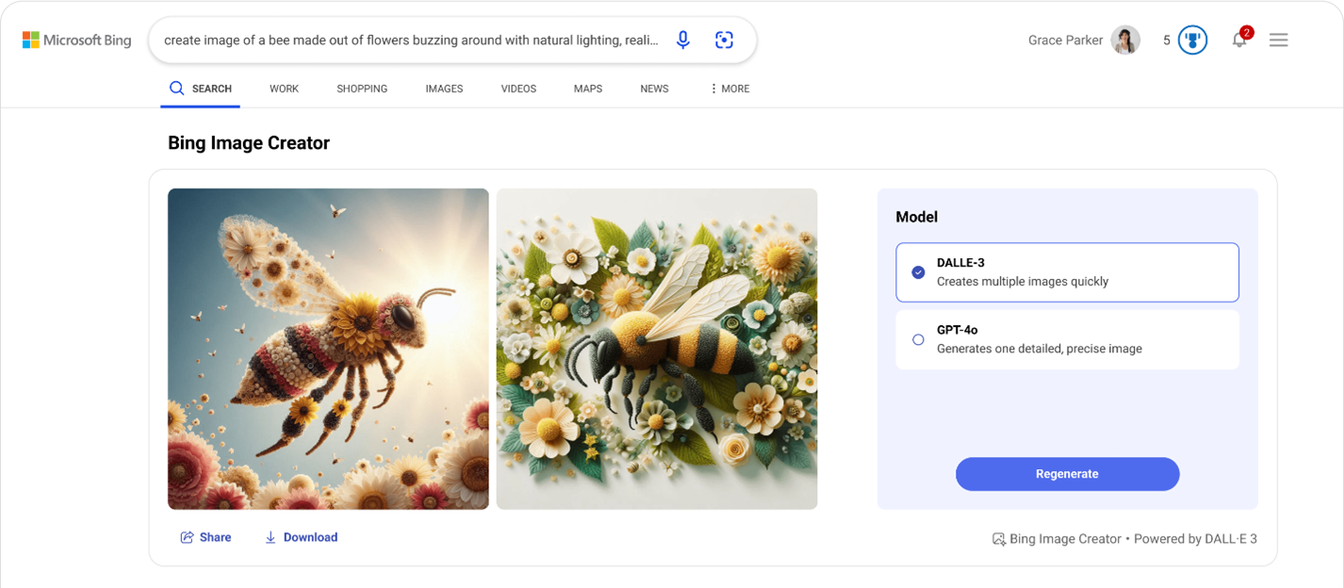Select the DALLE-3 model radio button
Screen dimensions: 1344x588
tap(917, 272)
